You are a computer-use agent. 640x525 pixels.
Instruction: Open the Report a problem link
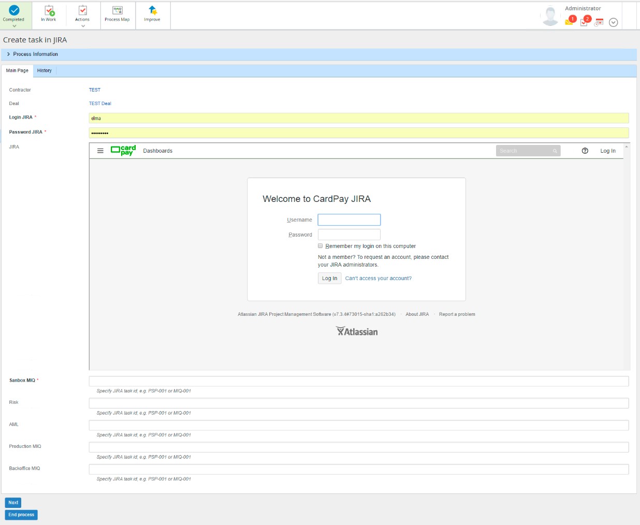click(x=457, y=314)
